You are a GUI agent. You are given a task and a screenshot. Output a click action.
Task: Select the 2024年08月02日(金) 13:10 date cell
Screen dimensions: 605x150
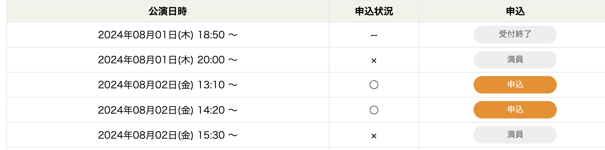[168, 85]
